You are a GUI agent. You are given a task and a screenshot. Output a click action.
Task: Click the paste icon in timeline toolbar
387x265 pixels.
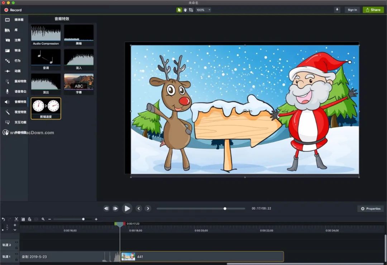pyautogui.click(x=30, y=219)
